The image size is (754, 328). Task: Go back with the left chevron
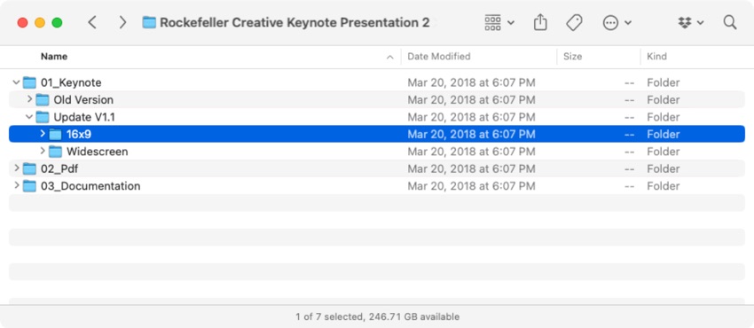[92, 22]
